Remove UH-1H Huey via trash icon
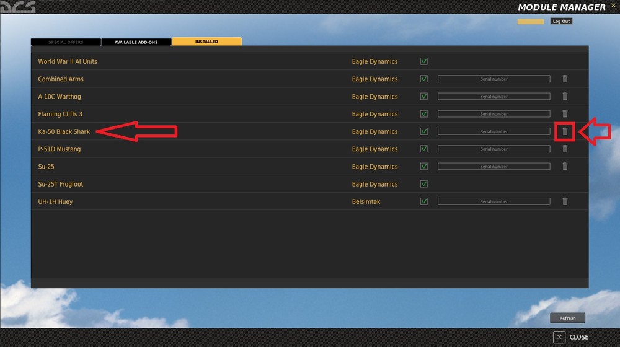 [565, 201]
